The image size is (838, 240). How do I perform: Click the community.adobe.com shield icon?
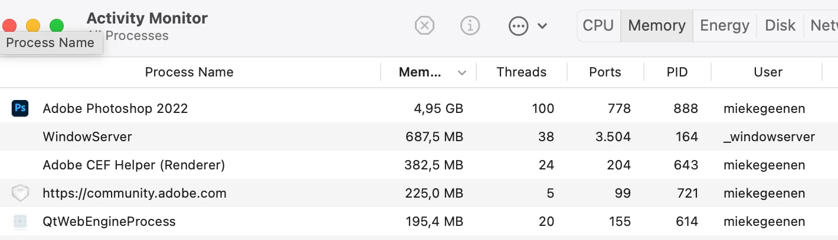click(x=20, y=193)
